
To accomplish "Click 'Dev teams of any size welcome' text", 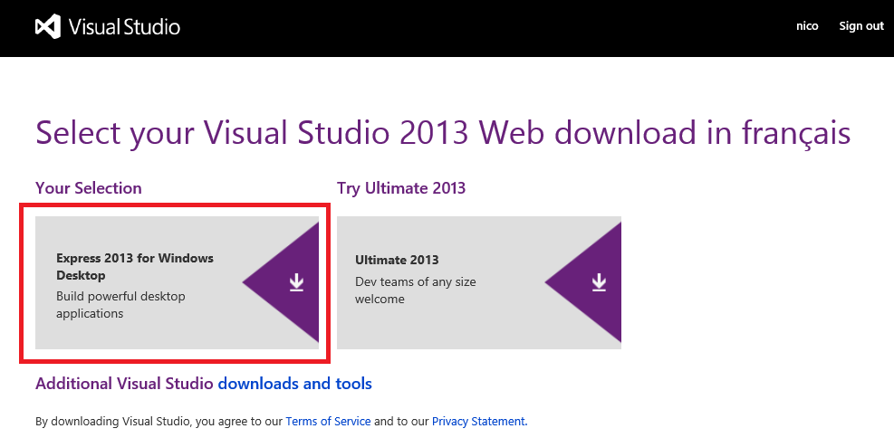I will point(415,290).
